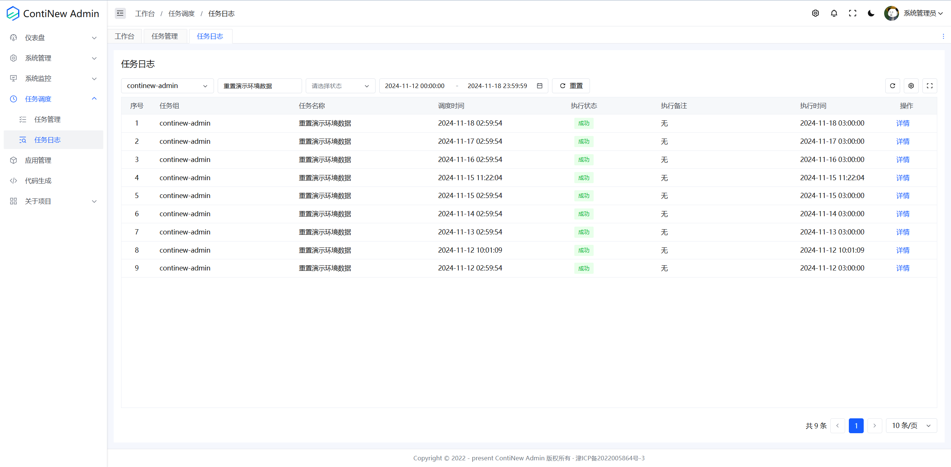Open the notification bell

point(834,13)
